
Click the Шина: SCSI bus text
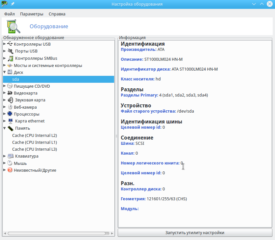coord(133,143)
